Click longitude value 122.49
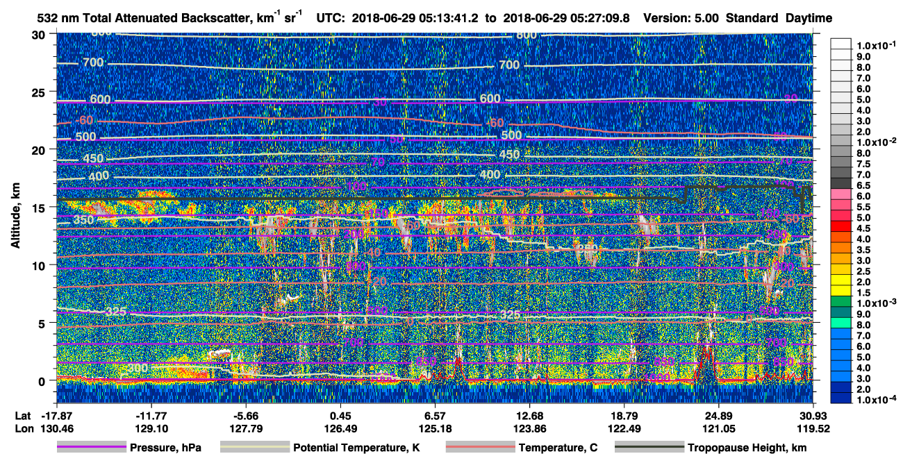Viewport: 903px width, 463px height. click(624, 428)
